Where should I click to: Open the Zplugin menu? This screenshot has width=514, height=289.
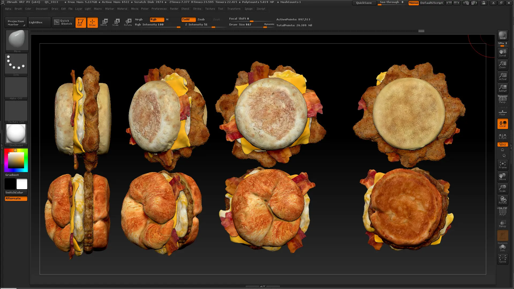coord(248,9)
